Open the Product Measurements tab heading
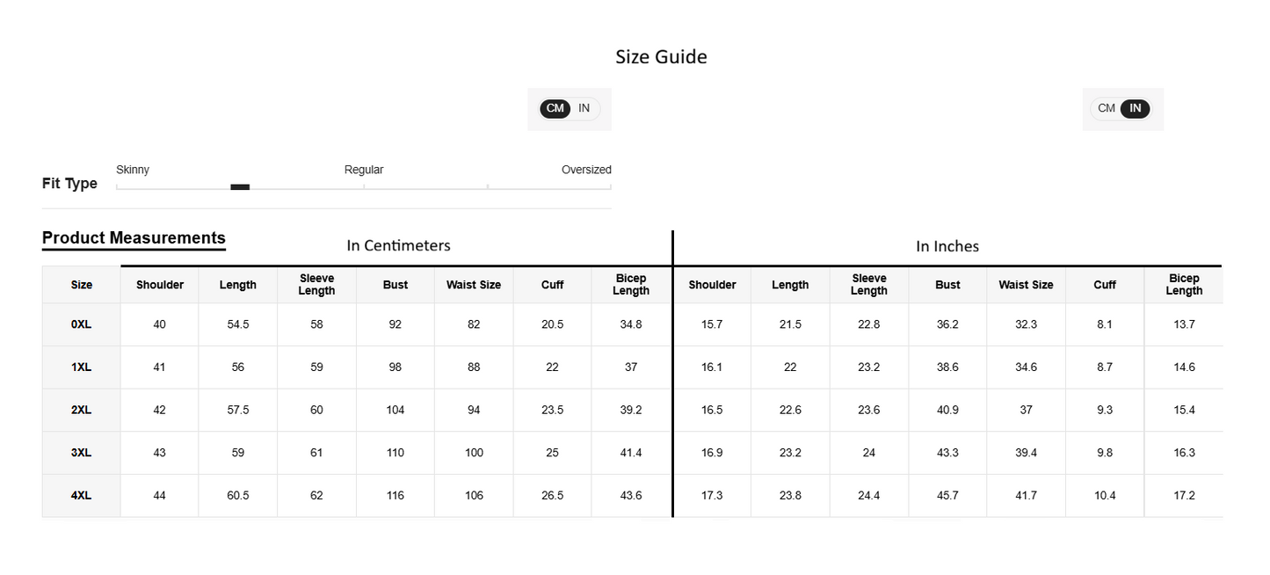The height and width of the screenshot is (575, 1270). [x=134, y=238]
